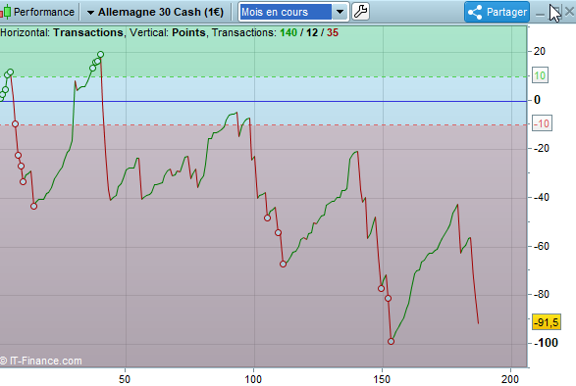Click the Partager share button
This screenshot has width=576, height=386.
pyautogui.click(x=497, y=12)
